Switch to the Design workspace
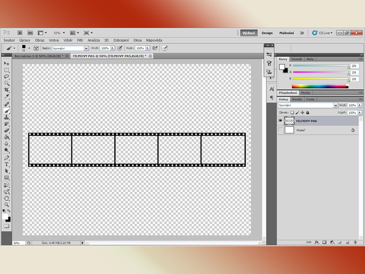 pyautogui.click(x=267, y=33)
